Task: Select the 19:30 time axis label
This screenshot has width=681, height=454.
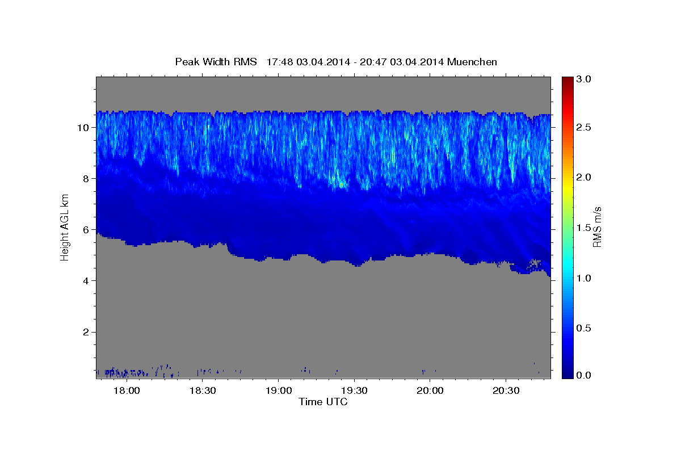Action: 354,391
